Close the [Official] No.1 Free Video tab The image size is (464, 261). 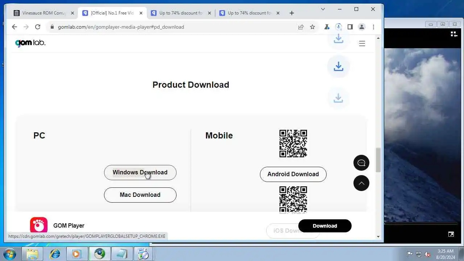point(141,13)
